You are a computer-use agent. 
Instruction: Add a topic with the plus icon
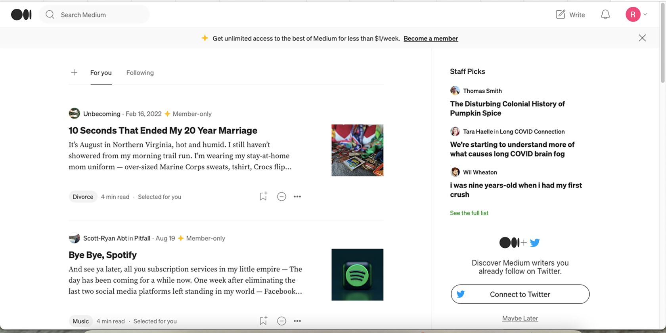pyautogui.click(x=74, y=73)
